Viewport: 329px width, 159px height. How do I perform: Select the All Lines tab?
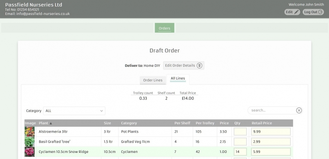point(178,79)
